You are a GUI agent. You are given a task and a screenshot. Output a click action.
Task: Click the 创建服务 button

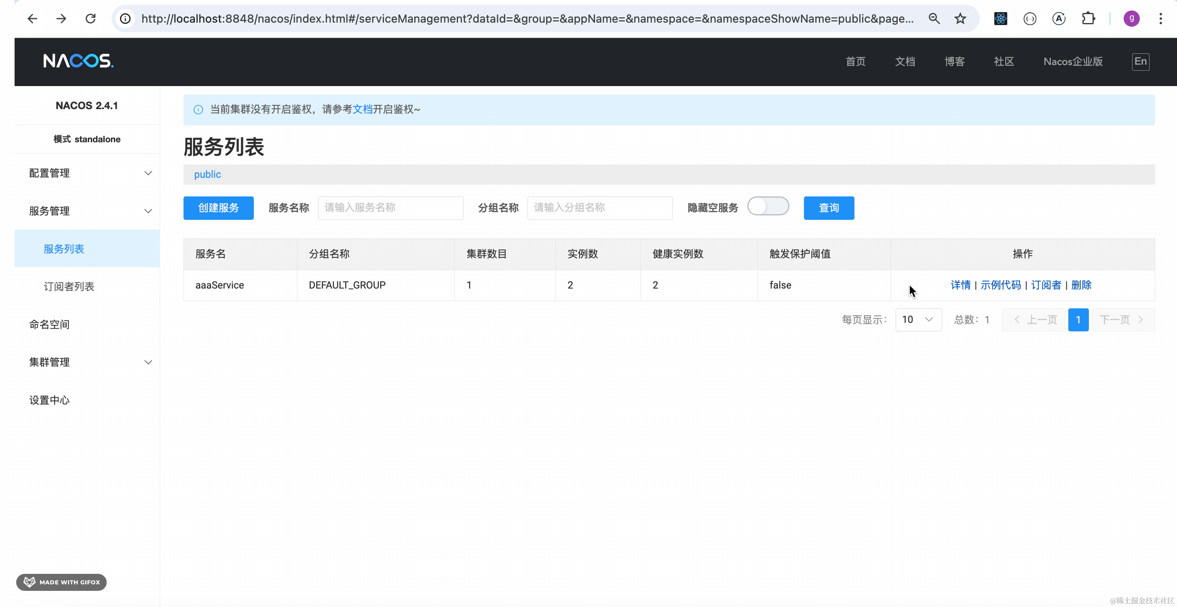tap(218, 208)
